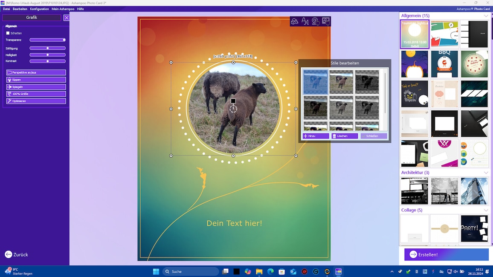
Task: Open File Explorer from the taskbar
Action: tap(259, 271)
